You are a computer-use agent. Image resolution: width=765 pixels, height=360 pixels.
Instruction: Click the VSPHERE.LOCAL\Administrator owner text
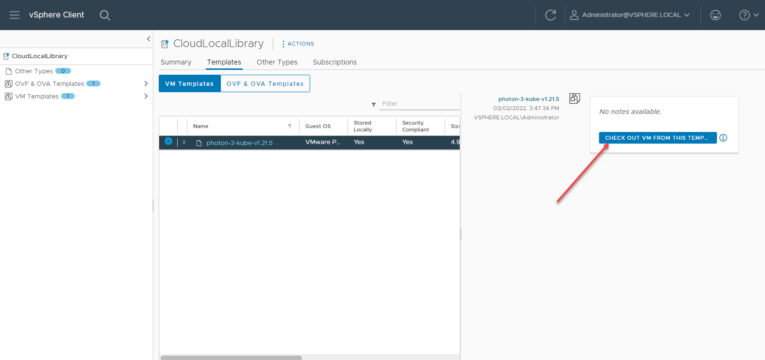pos(516,117)
